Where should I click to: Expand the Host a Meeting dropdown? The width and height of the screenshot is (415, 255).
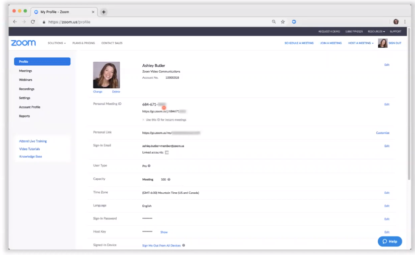click(361, 43)
